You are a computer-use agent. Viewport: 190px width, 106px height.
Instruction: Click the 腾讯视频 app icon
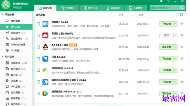point(45,93)
